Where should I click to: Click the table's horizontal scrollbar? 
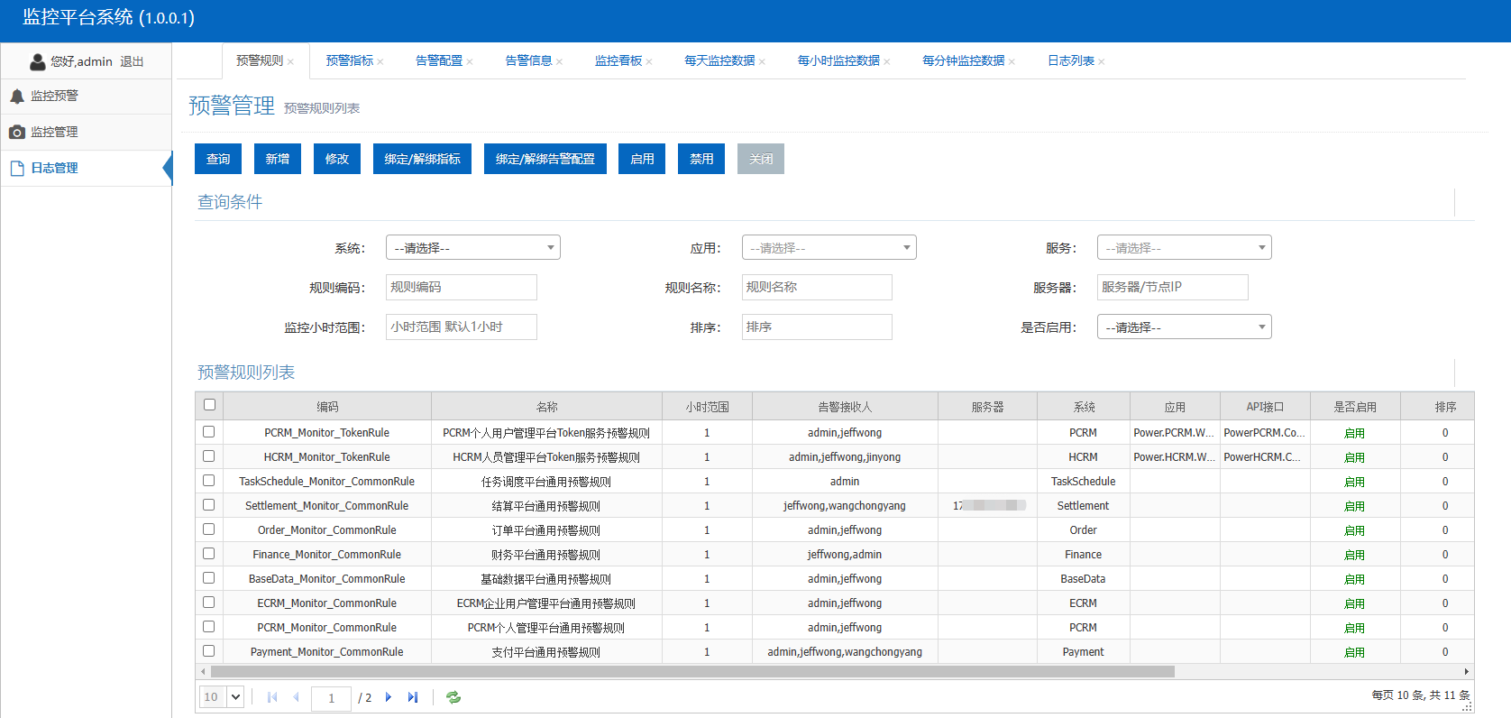(x=691, y=672)
